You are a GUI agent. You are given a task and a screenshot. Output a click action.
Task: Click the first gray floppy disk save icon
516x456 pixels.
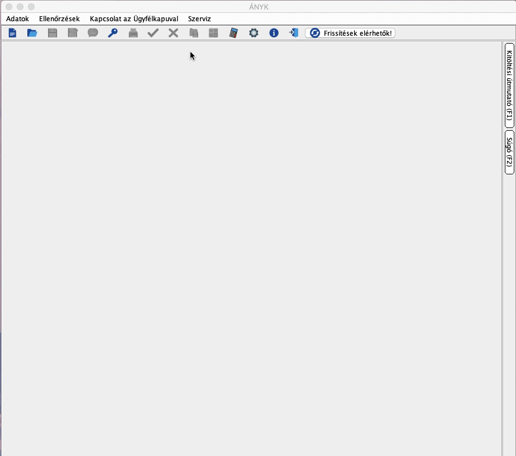(52, 33)
